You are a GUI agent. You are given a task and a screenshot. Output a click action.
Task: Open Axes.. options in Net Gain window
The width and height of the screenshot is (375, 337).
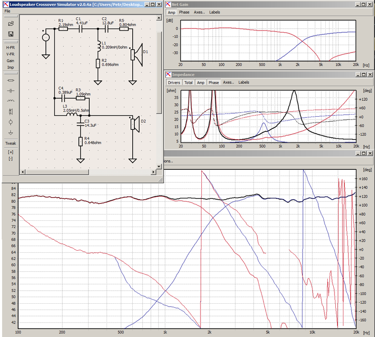click(199, 12)
